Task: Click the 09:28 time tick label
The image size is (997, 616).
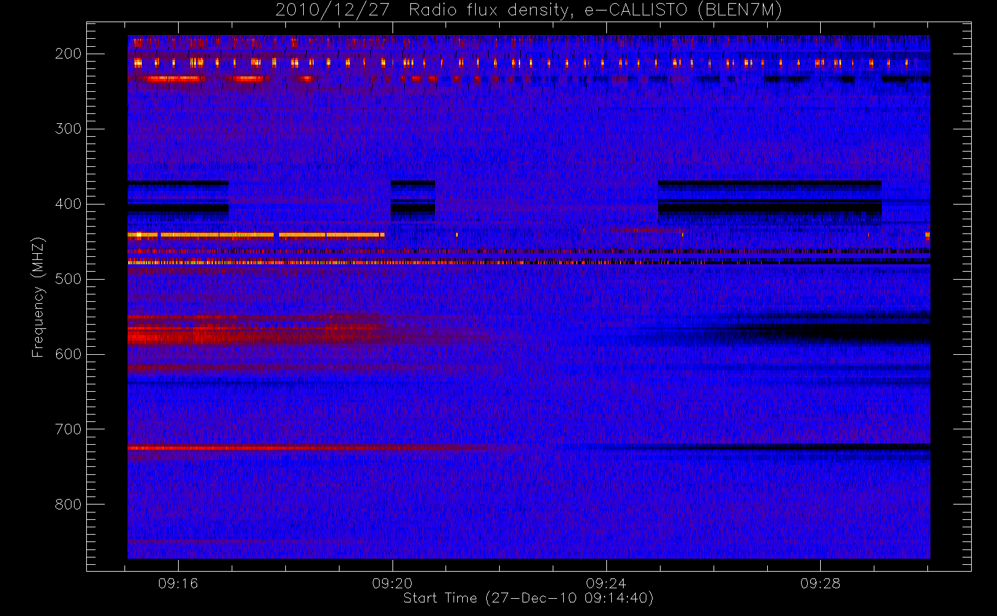Action: (821, 583)
